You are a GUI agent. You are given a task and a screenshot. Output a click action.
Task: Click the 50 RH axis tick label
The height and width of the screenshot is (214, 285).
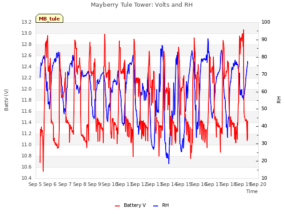[264, 109]
